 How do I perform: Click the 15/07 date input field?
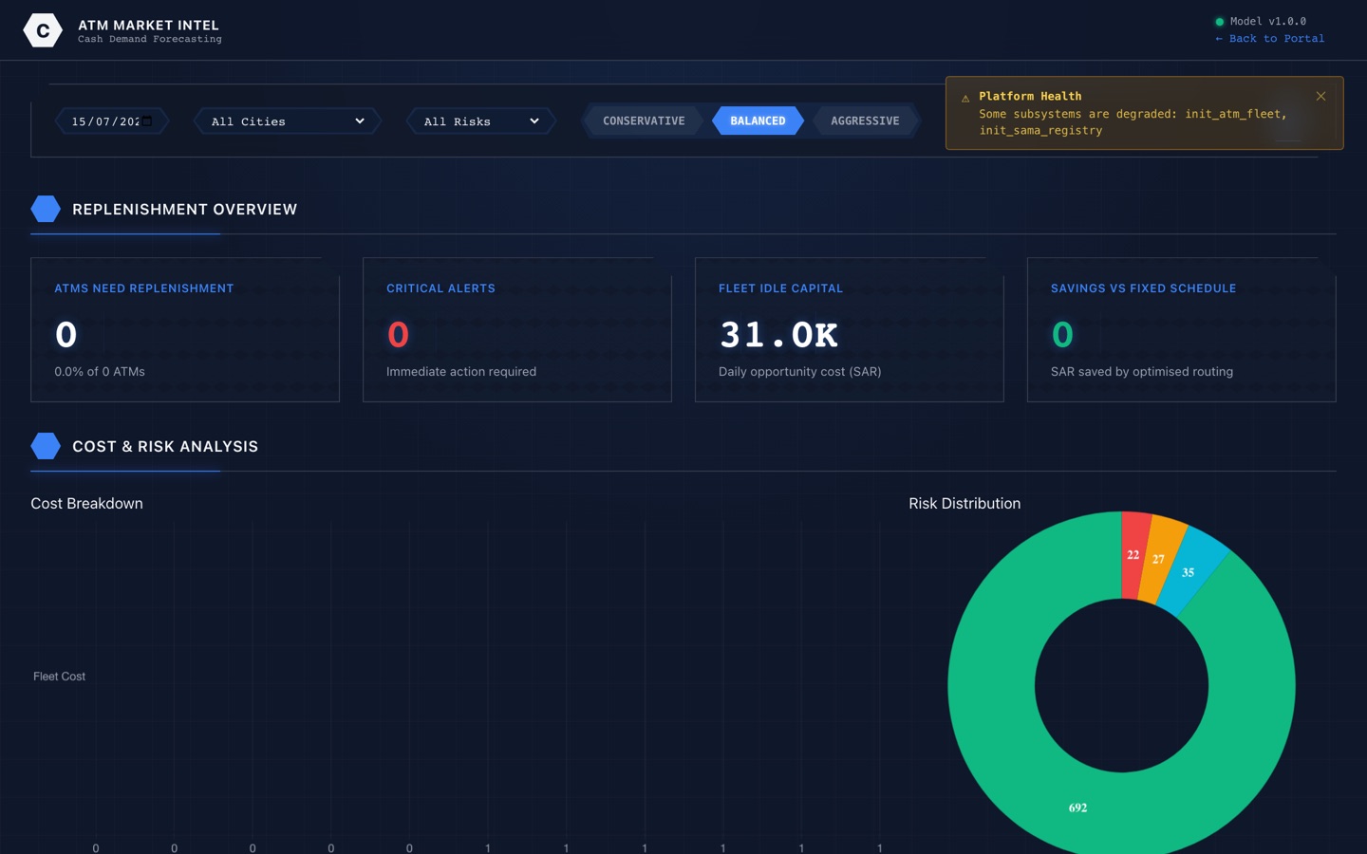[x=112, y=121]
